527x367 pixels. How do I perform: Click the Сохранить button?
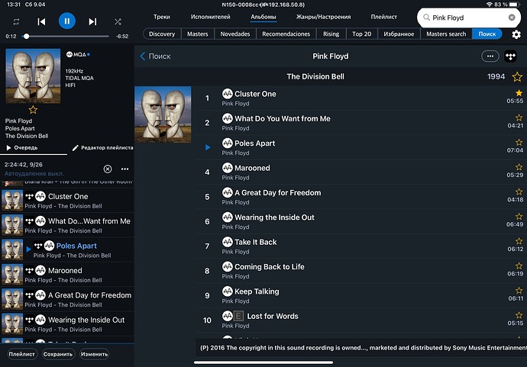58,354
